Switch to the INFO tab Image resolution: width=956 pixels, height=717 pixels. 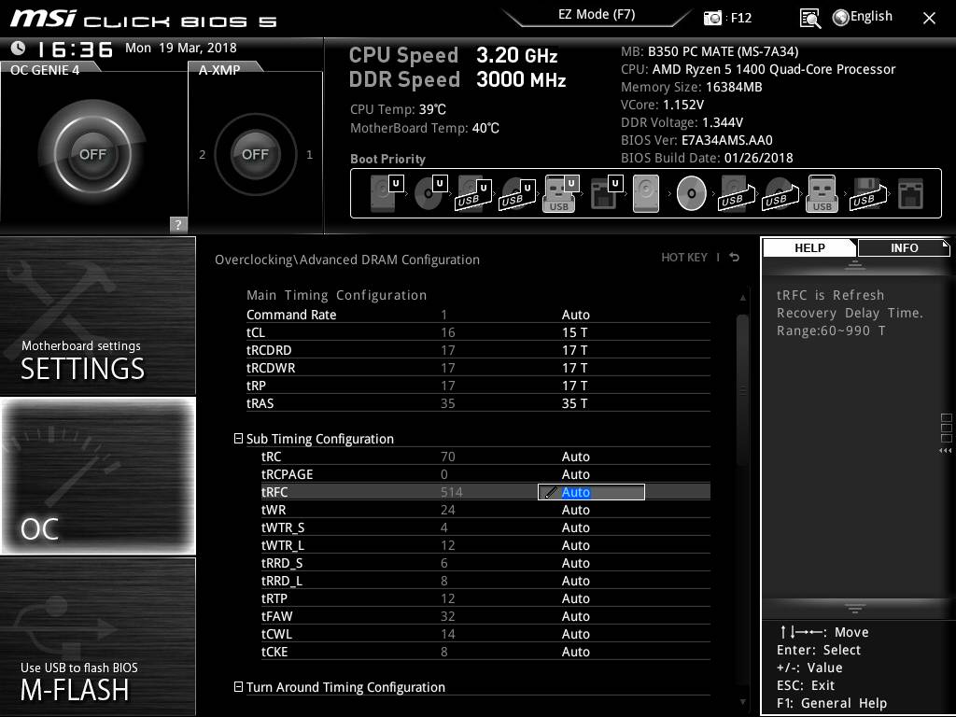tap(904, 247)
